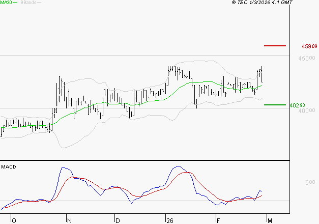Click the MA20 legend label
Image resolution: width=319 pixels, height=224 pixels.
[x=6, y=3]
